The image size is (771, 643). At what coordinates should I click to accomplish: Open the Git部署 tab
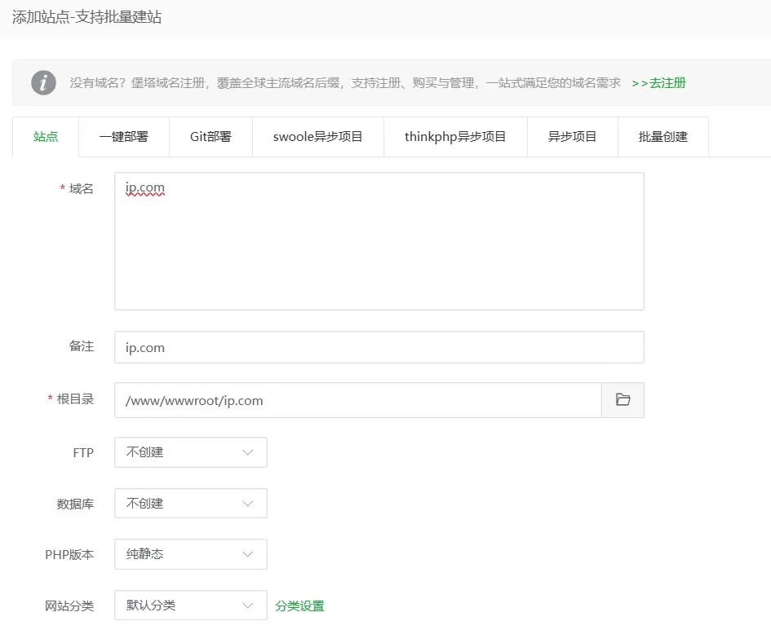[x=210, y=137]
